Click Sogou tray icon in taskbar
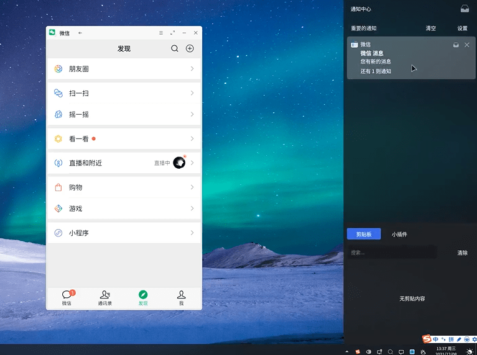 358,352
